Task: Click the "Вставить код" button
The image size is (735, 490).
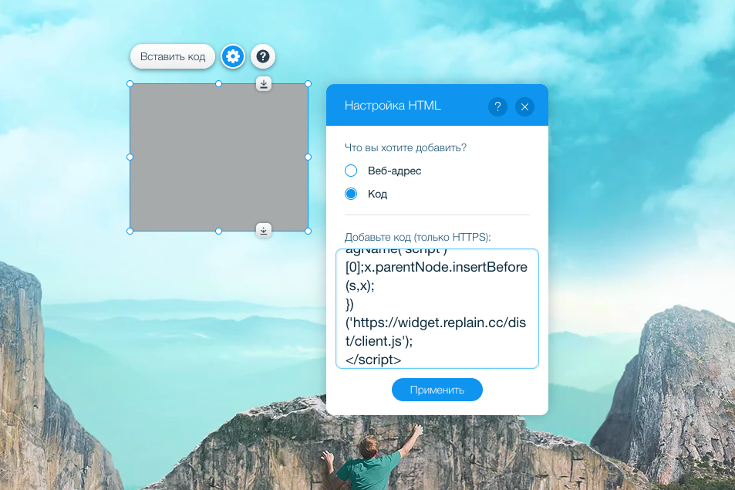Action: tap(173, 57)
